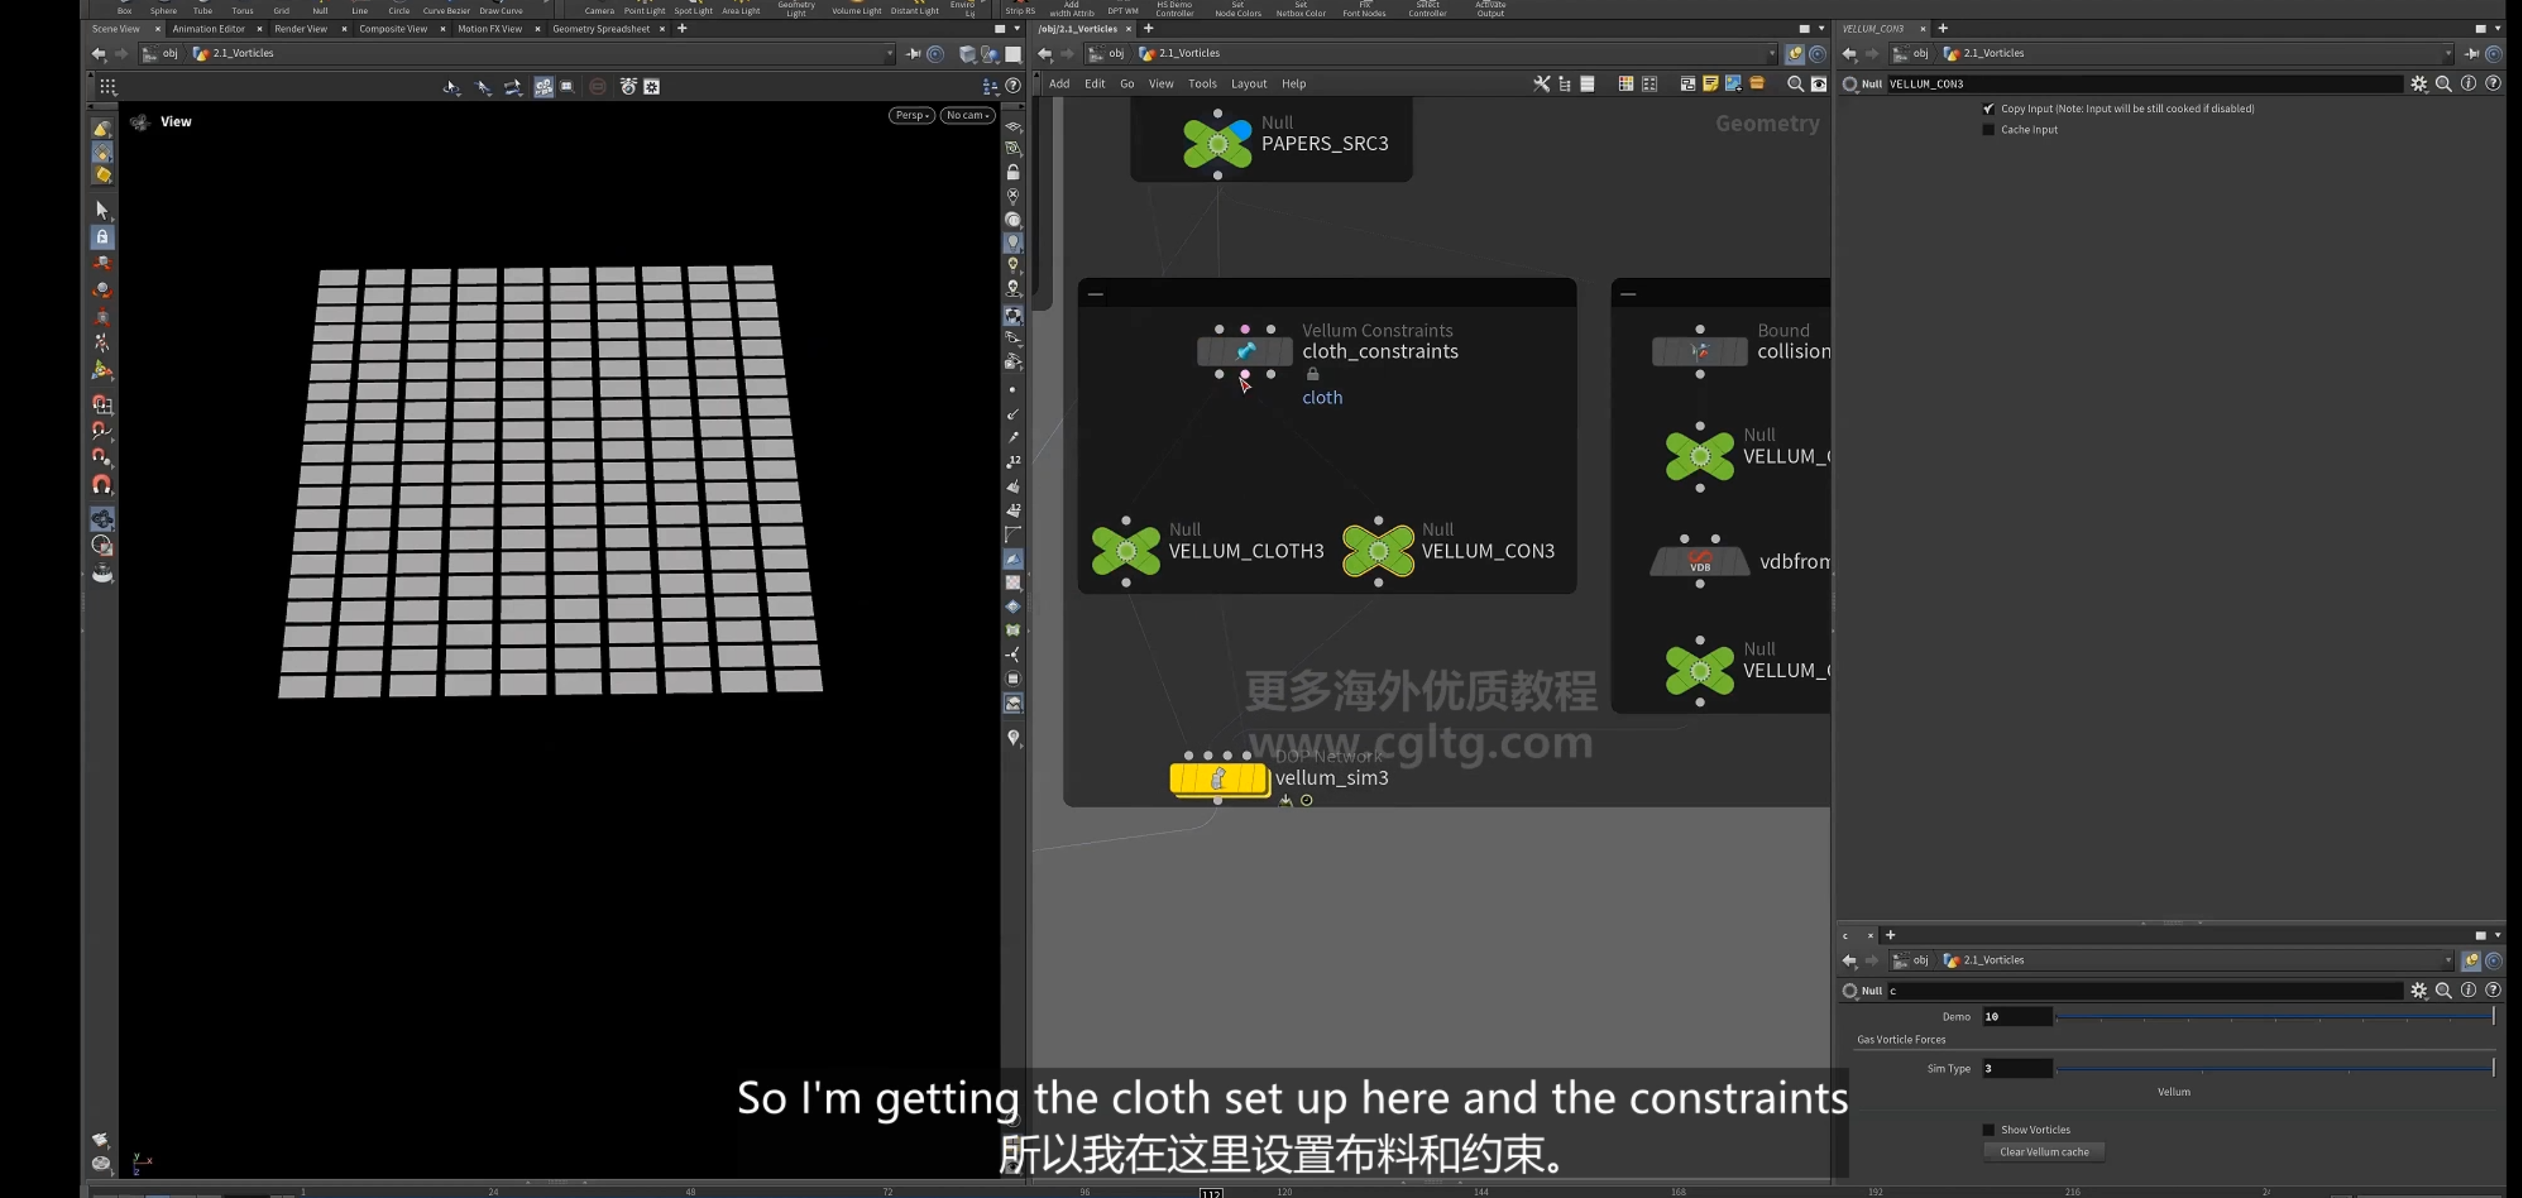
Task: Select the PAPERS_SRC3 null node
Action: tap(1217, 144)
